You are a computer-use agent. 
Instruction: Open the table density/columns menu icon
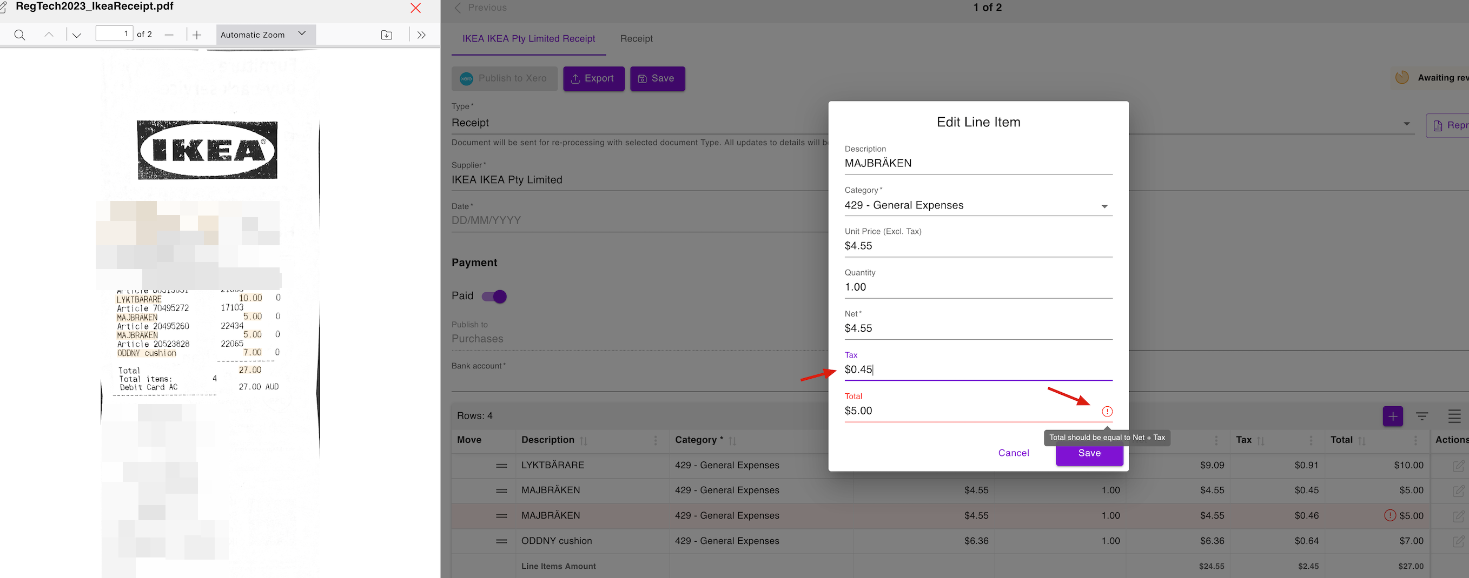click(x=1454, y=416)
